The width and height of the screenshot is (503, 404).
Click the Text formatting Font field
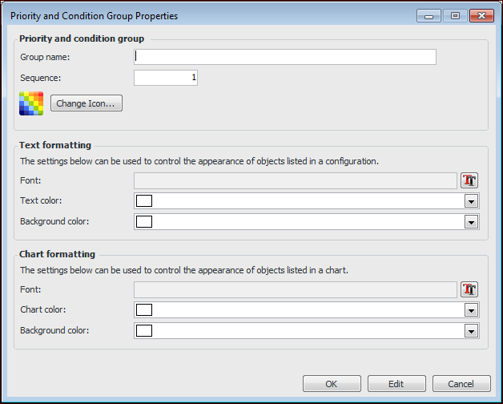pos(295,180)
